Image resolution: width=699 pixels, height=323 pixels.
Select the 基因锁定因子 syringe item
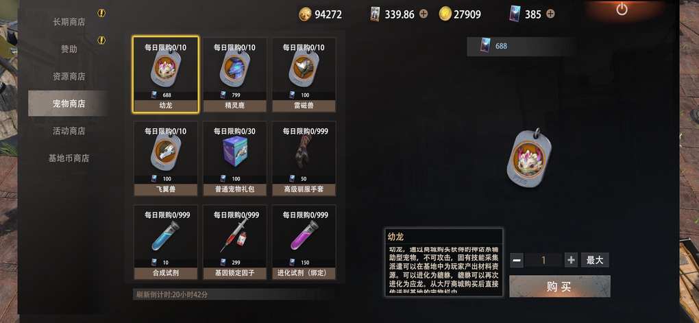(x=235, y=242)
